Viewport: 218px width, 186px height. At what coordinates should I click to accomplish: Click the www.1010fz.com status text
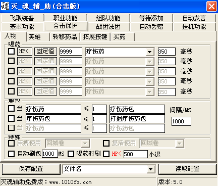(71, 182)
